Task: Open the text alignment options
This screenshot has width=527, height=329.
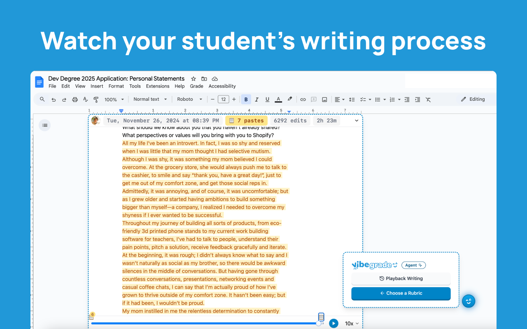Action: [339, 100]
